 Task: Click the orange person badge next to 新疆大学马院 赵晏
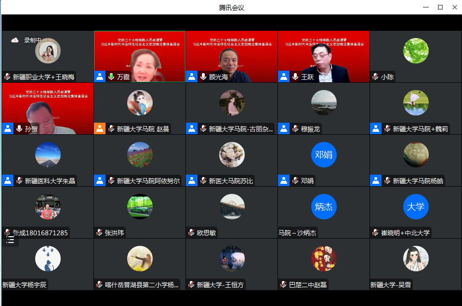click(x=100, y=128)
